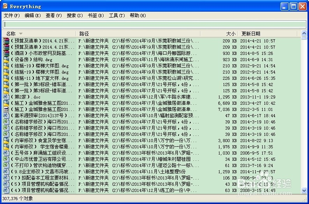Click Word icon of (5)项目管理机构配备情况
This screenshot has width=309, height=204.
tap(6, 184)
